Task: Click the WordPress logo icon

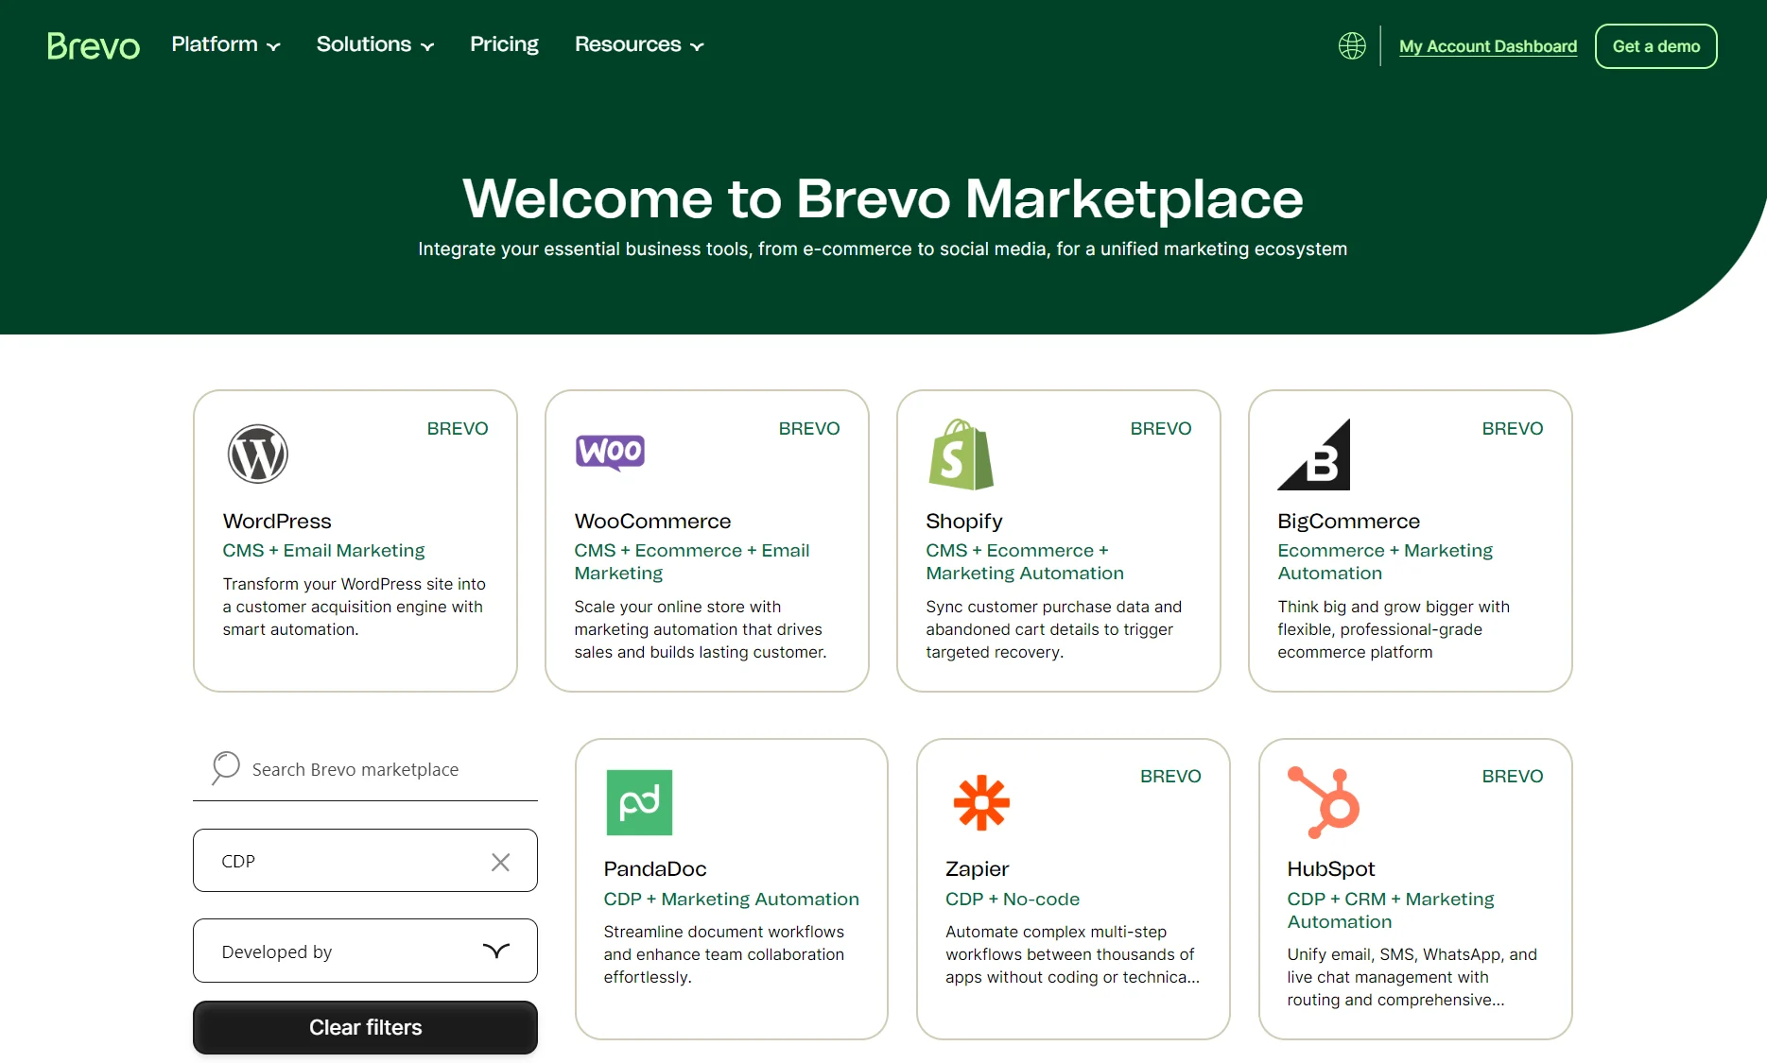Action: (257, 454)
